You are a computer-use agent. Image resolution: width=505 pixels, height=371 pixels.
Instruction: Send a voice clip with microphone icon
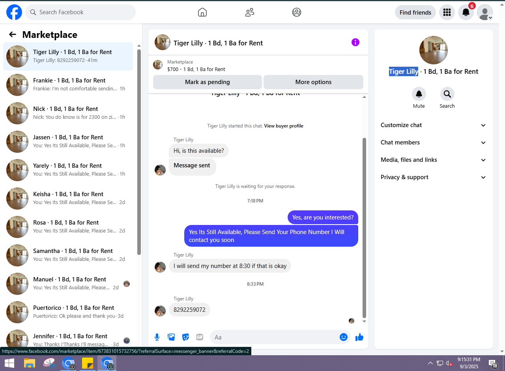(157, 337)
